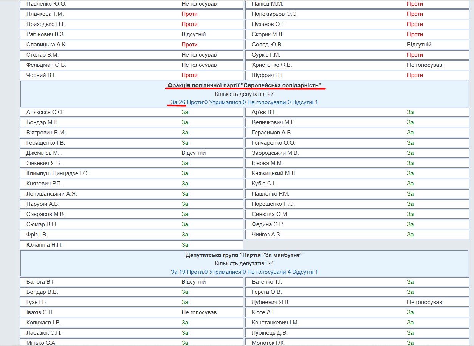Screen dimensions: 474x346
Task: Select deputy Рабінович В.З. row
Action: click(x=132, y=34)
